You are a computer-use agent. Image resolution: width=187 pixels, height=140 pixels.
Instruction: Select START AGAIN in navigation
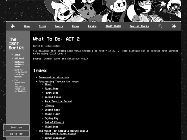point(113,26)
